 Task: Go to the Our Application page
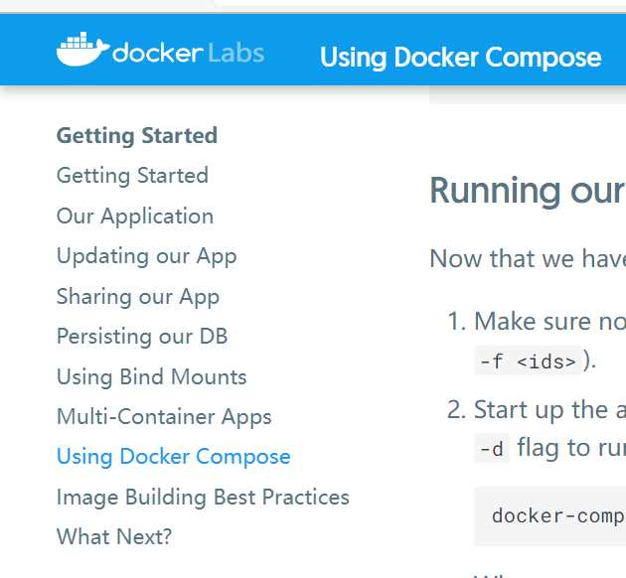point(134,216)
